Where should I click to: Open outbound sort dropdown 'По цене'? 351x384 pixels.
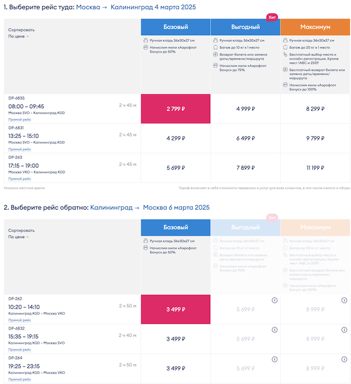18,36
